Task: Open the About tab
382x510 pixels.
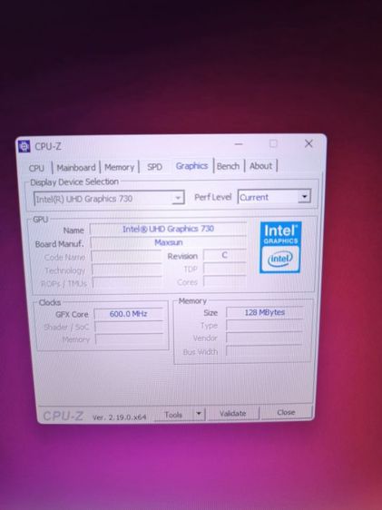Action: point(260,165)
